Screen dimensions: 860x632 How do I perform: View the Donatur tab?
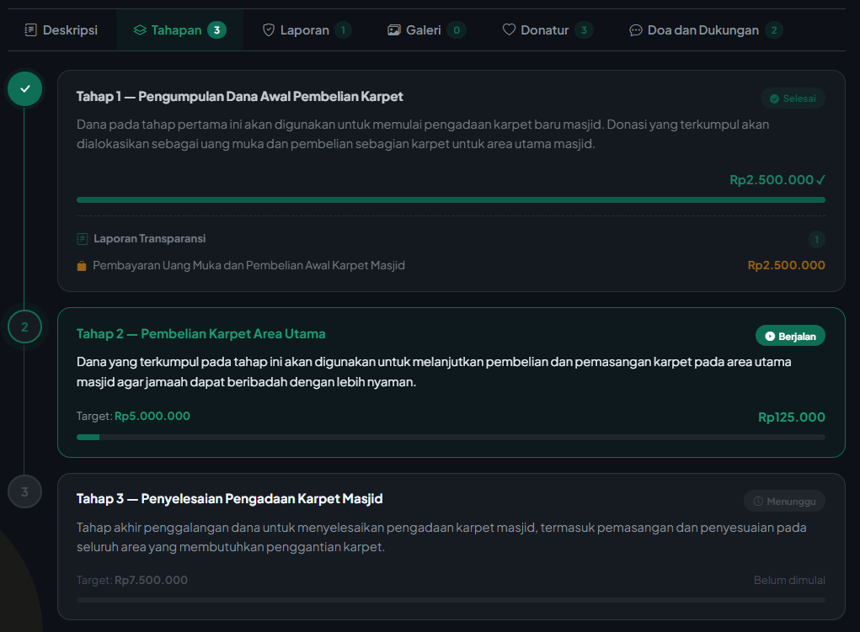(x=548, y=30)
